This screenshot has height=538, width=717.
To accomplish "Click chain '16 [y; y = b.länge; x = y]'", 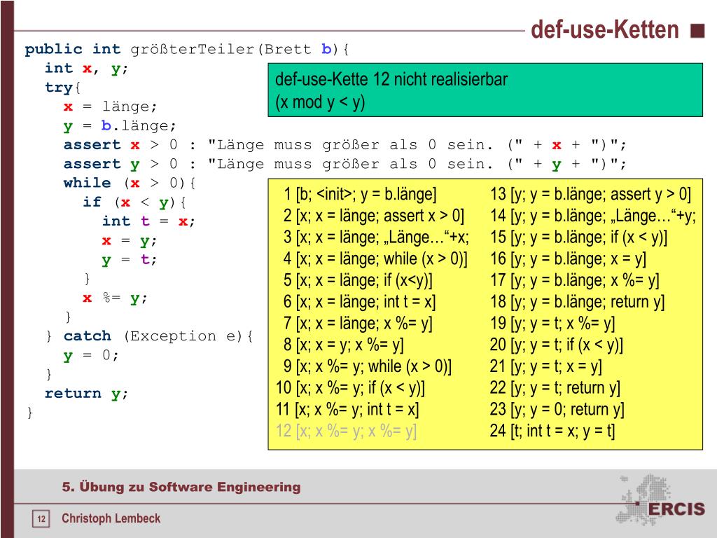I will (x=569, y=259).
